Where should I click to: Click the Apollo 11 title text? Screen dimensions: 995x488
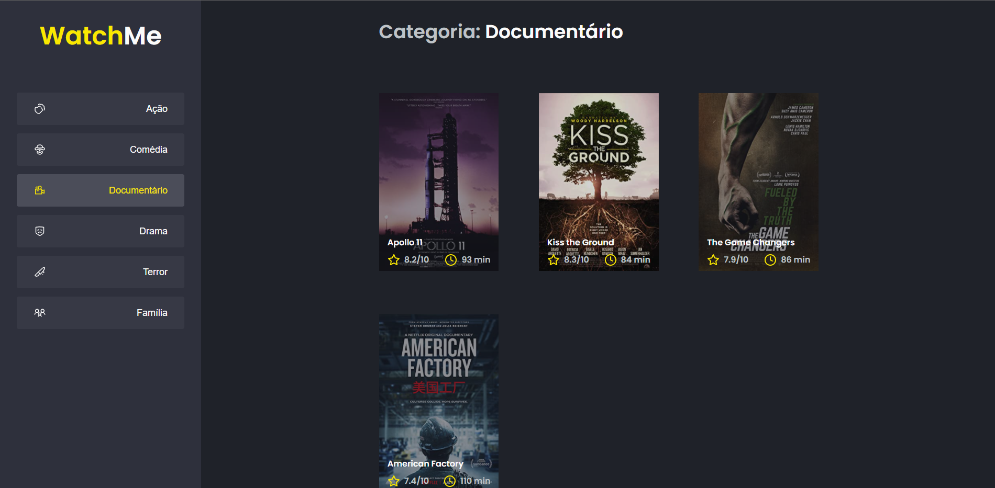[x=405, y=242]
